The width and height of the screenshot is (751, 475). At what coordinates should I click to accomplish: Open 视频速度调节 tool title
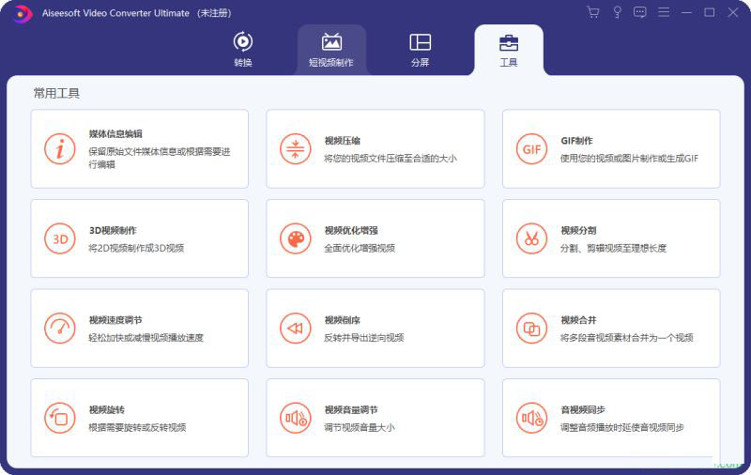coord(115,320)
